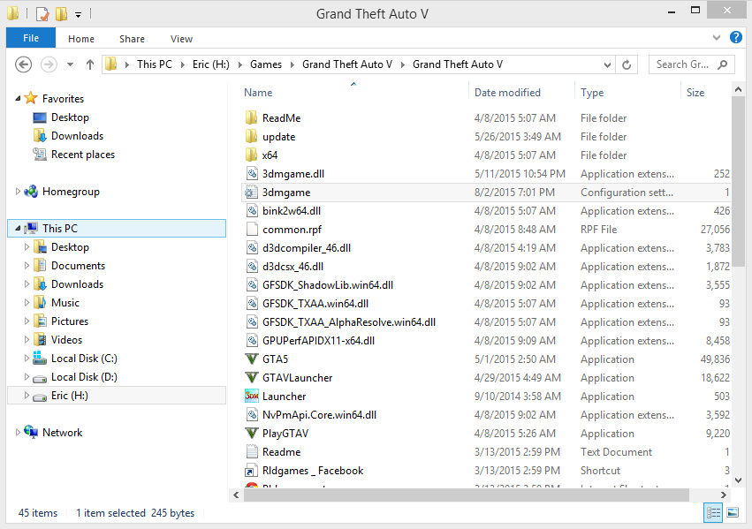Screen dimensions: 752x529
Task: Select the Readme text document icon
Action: tap(252, 452)
